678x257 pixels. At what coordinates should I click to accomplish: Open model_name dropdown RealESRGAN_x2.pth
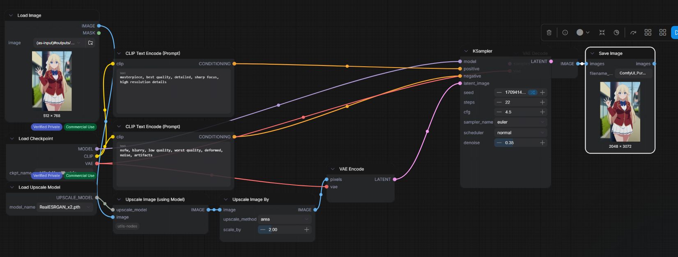click(x=65, y=207)
